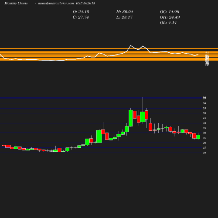The image size is (218, 218).
Task: Click the 'munafasutra.tbrjar.com' text
Action: tap(56, 3)
